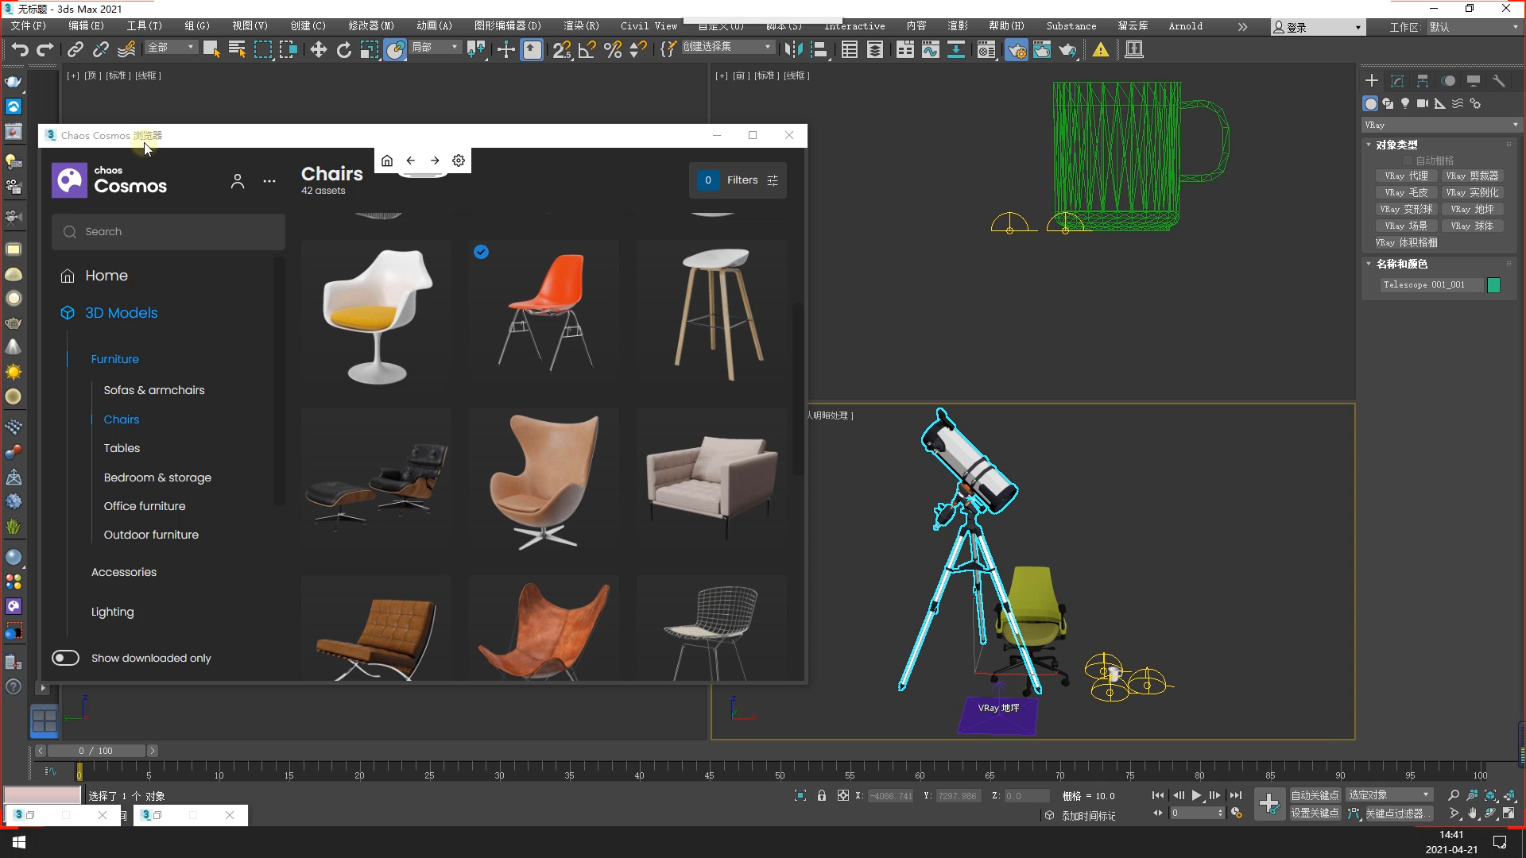Toggle selection lock padlock icon
This screenshot has height=858, width=1526.
pyautogui.click(x=822, y=795)
